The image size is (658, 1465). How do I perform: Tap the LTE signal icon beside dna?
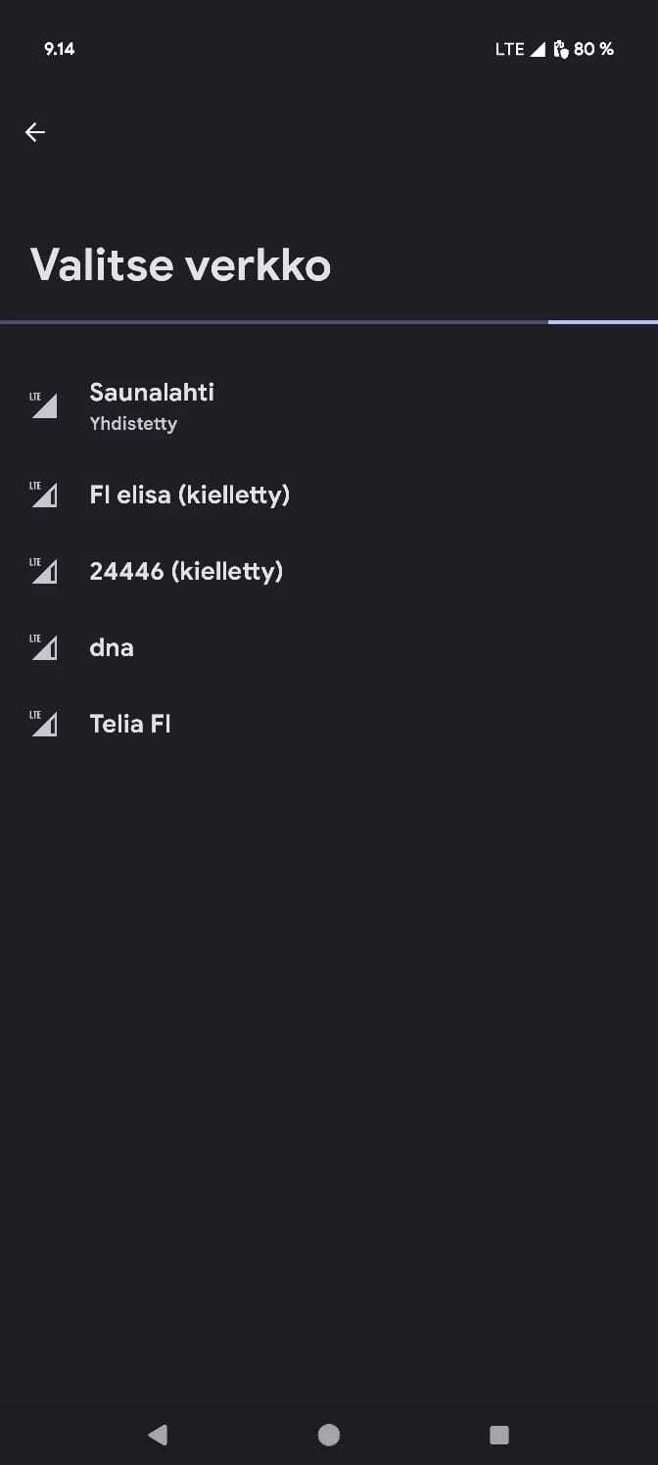tap(44, 647)
